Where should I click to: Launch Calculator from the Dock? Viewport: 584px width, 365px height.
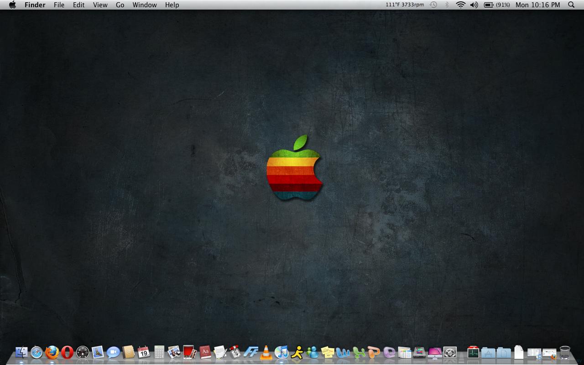(x=159, y=352)
